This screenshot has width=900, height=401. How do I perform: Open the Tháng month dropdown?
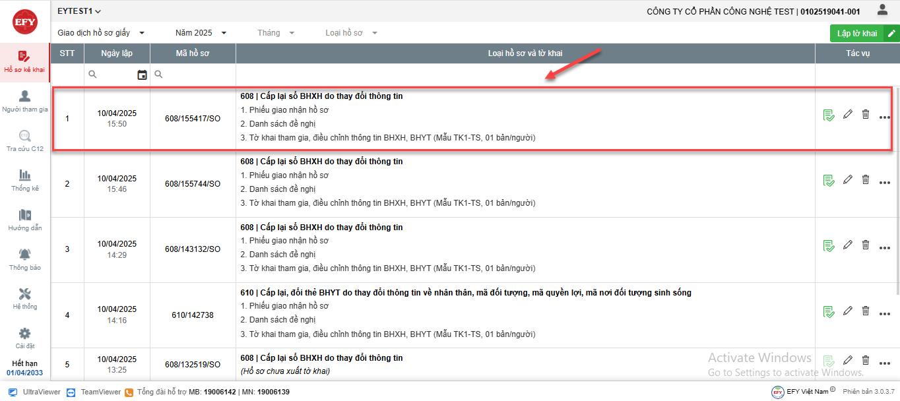coord(276,33)
